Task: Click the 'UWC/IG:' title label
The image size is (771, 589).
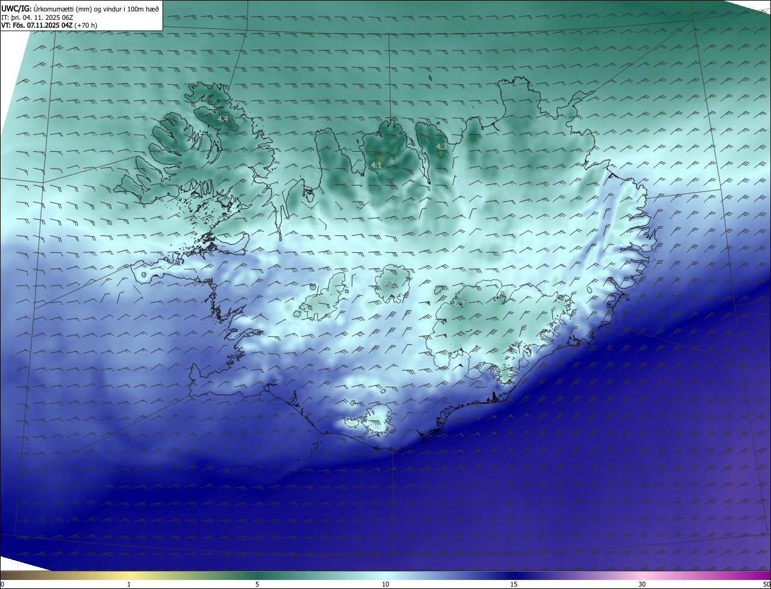Action: click(16, 8)
